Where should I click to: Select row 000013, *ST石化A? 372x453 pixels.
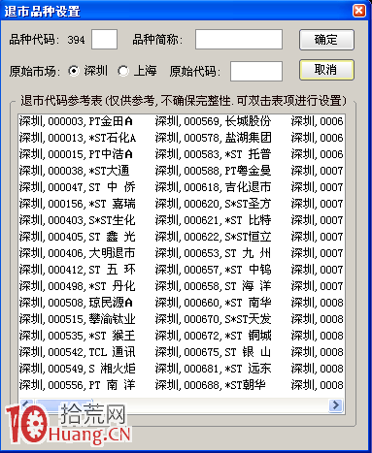tap(78, 138)
